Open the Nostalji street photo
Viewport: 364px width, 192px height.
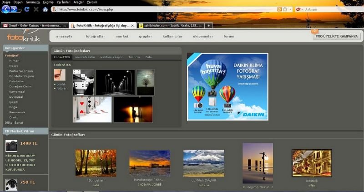click(x=312, y=163)
